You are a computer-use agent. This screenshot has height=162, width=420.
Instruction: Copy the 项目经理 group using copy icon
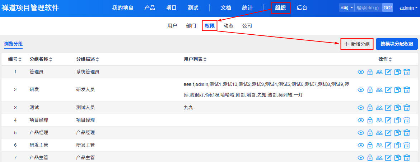click(x=397, y=120)
